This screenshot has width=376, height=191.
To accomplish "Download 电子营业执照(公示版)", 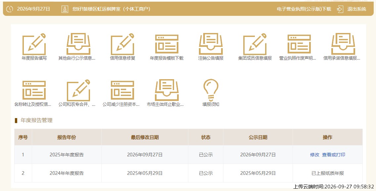I will point(304,9).
